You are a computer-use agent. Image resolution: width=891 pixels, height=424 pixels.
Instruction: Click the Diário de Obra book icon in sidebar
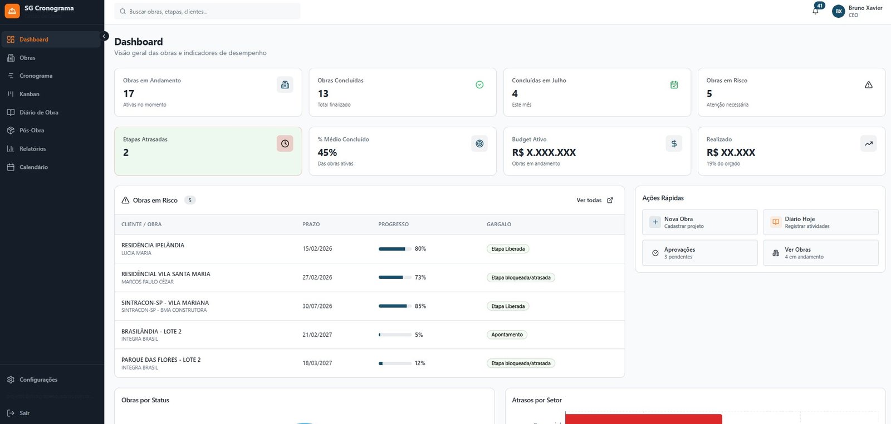[x=11, y=112]
